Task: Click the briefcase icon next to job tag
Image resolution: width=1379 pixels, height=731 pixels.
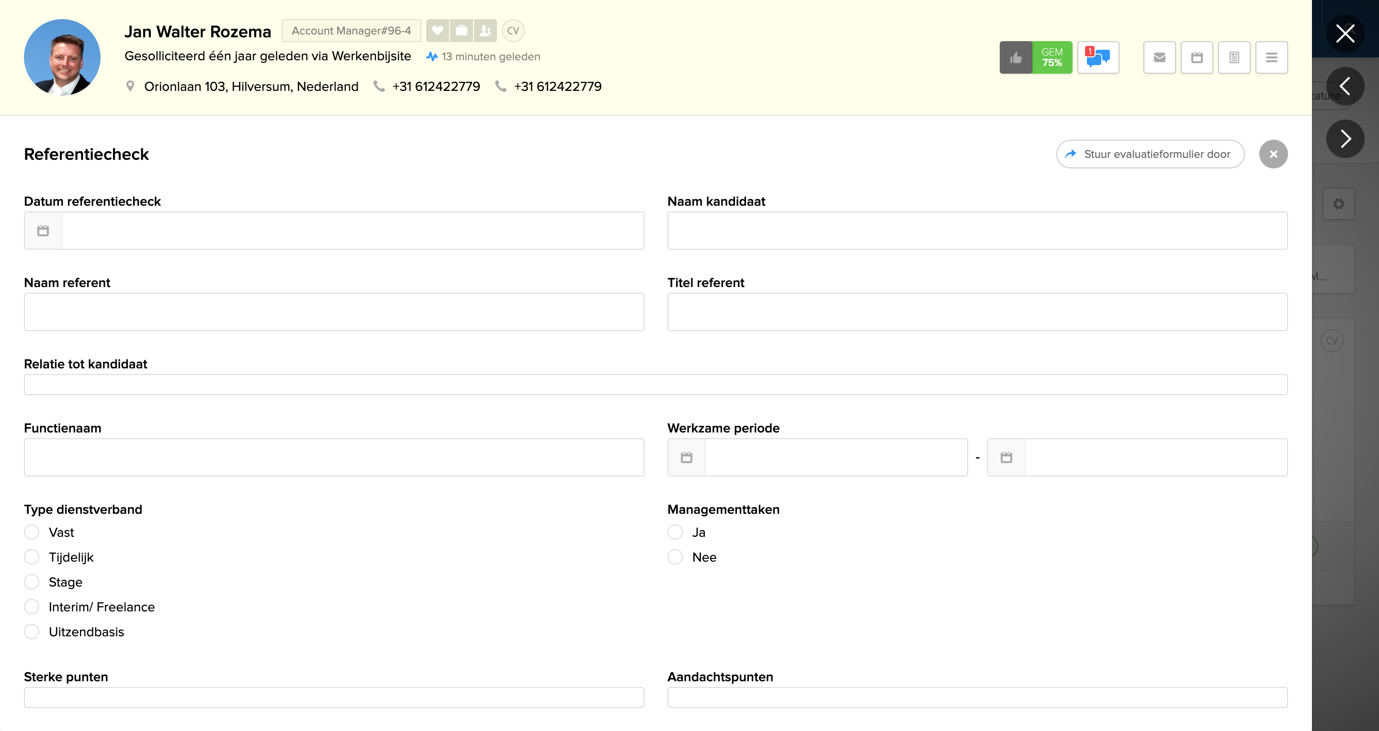Action: [x=462, y=31]
